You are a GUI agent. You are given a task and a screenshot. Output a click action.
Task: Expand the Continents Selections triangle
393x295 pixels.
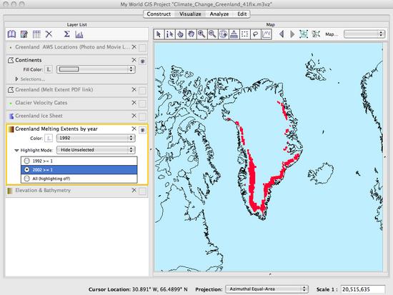point(16,79)
